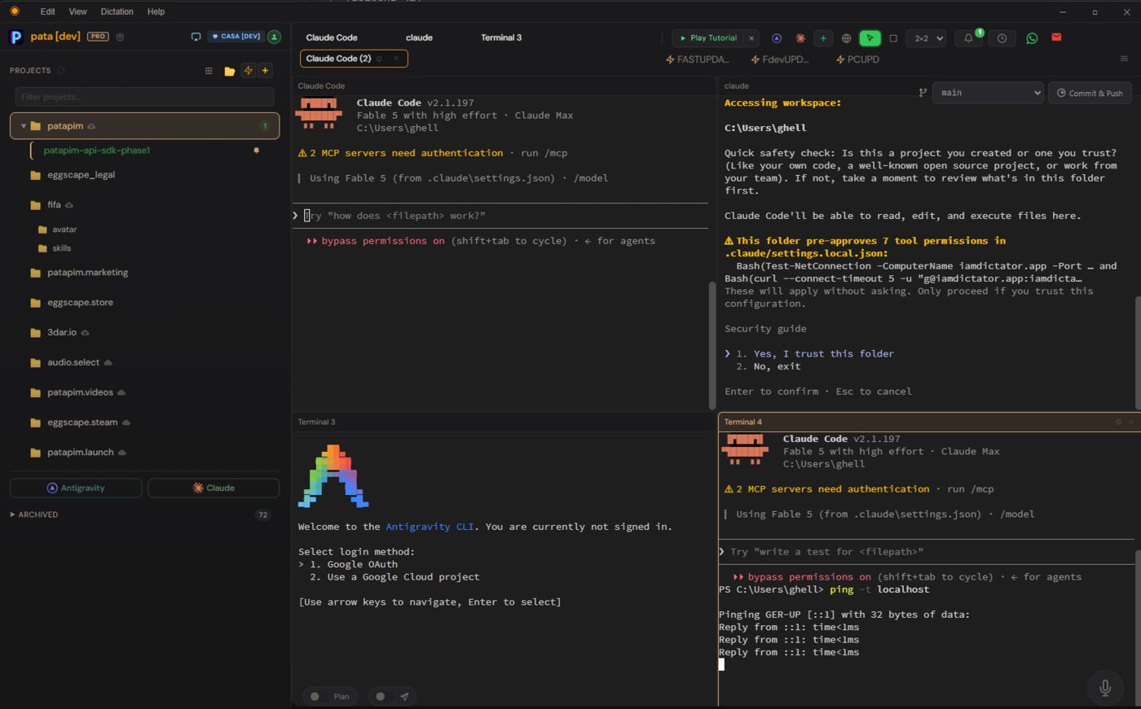Collapse the patapim project tree

(x=24, y=126)
